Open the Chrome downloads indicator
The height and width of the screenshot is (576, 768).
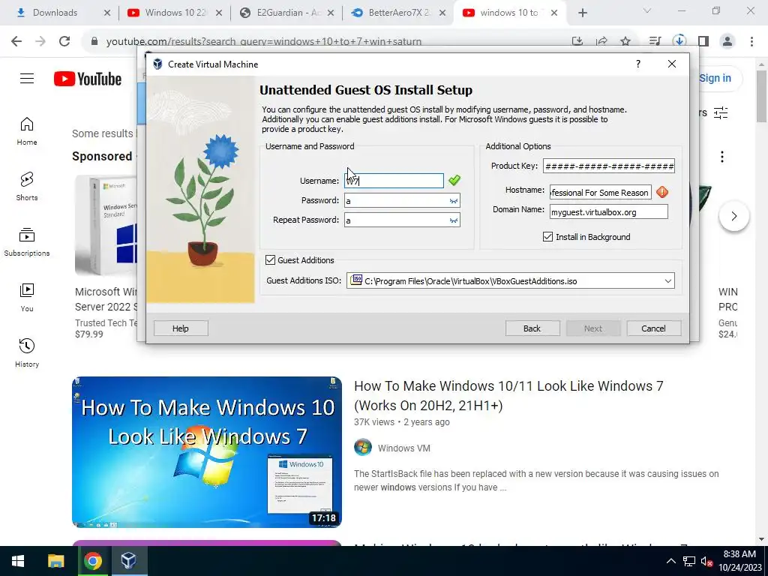tap(679, 41)
